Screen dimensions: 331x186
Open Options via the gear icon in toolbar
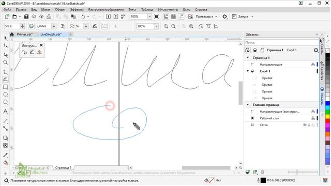tap(225, 17)
